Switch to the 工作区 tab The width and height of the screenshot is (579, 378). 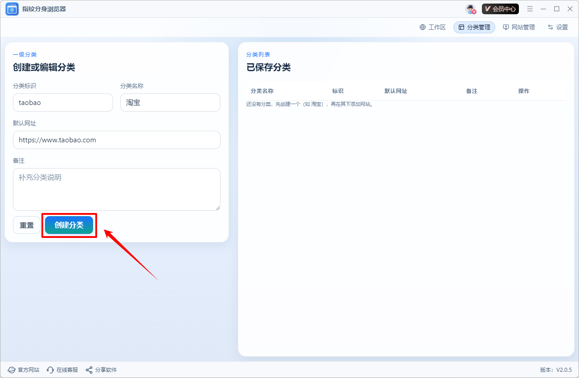(x=432, y=27)
